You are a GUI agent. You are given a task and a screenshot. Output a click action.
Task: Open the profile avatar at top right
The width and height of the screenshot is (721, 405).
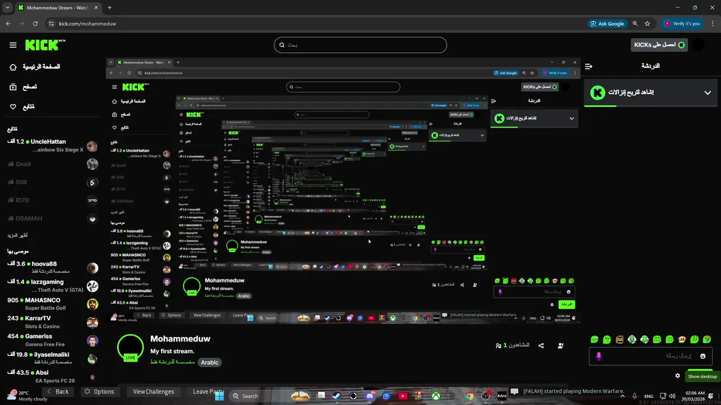[x=698, y=45]
